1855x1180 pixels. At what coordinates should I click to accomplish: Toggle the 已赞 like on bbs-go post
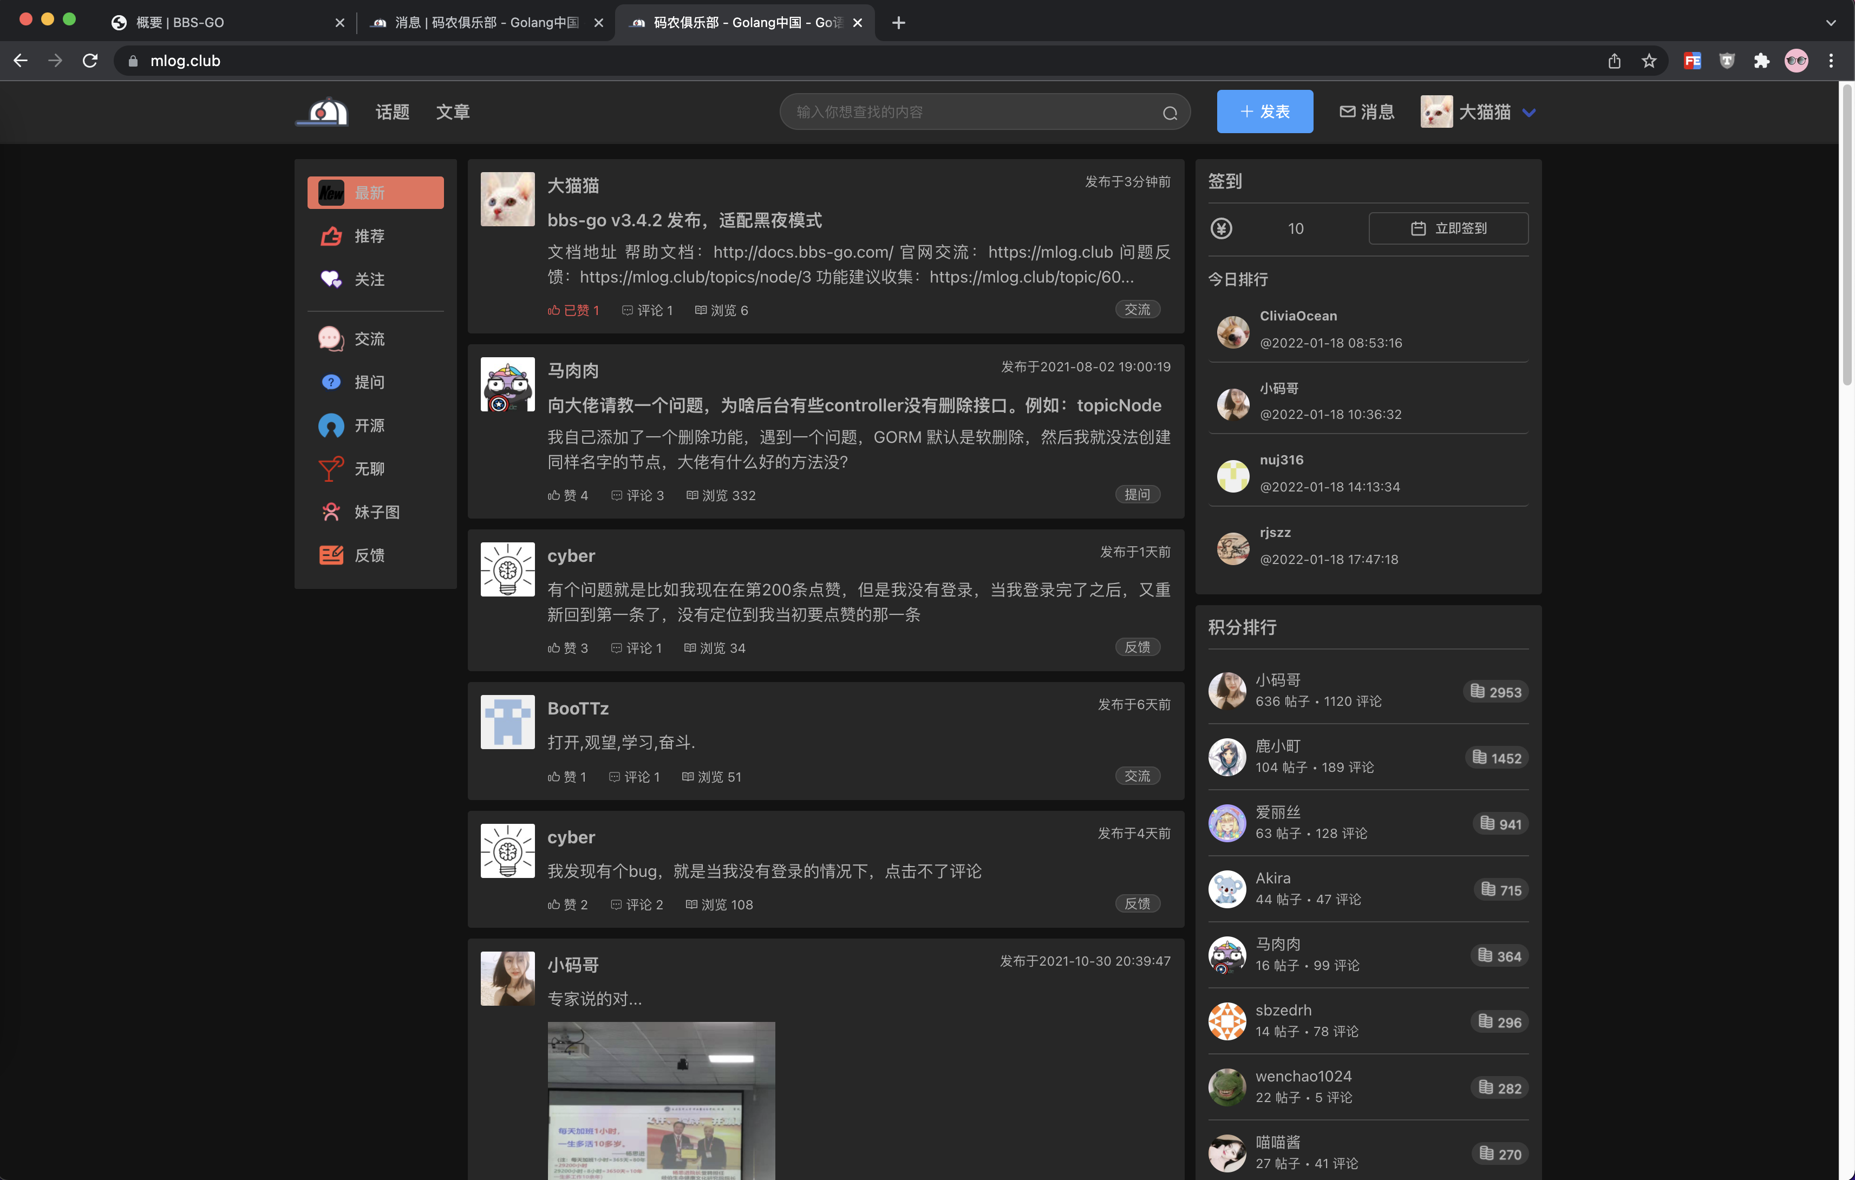(x=572, y=310)
